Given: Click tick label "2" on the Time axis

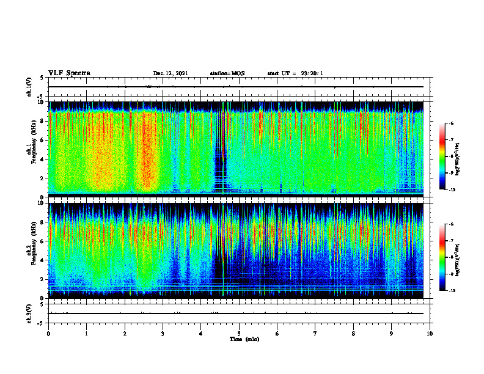Looking at the screenshot, I should click(125, 334).
